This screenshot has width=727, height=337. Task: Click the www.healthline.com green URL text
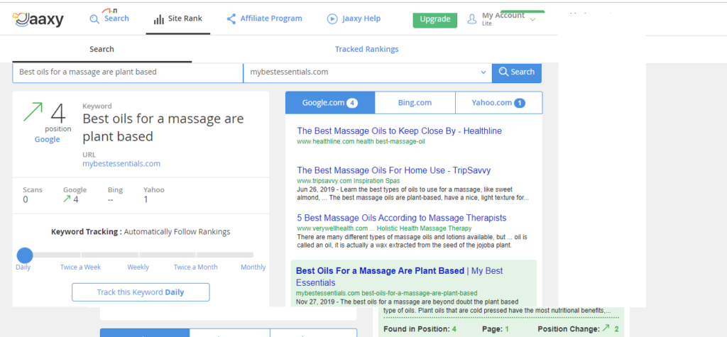tap(361, 141)
